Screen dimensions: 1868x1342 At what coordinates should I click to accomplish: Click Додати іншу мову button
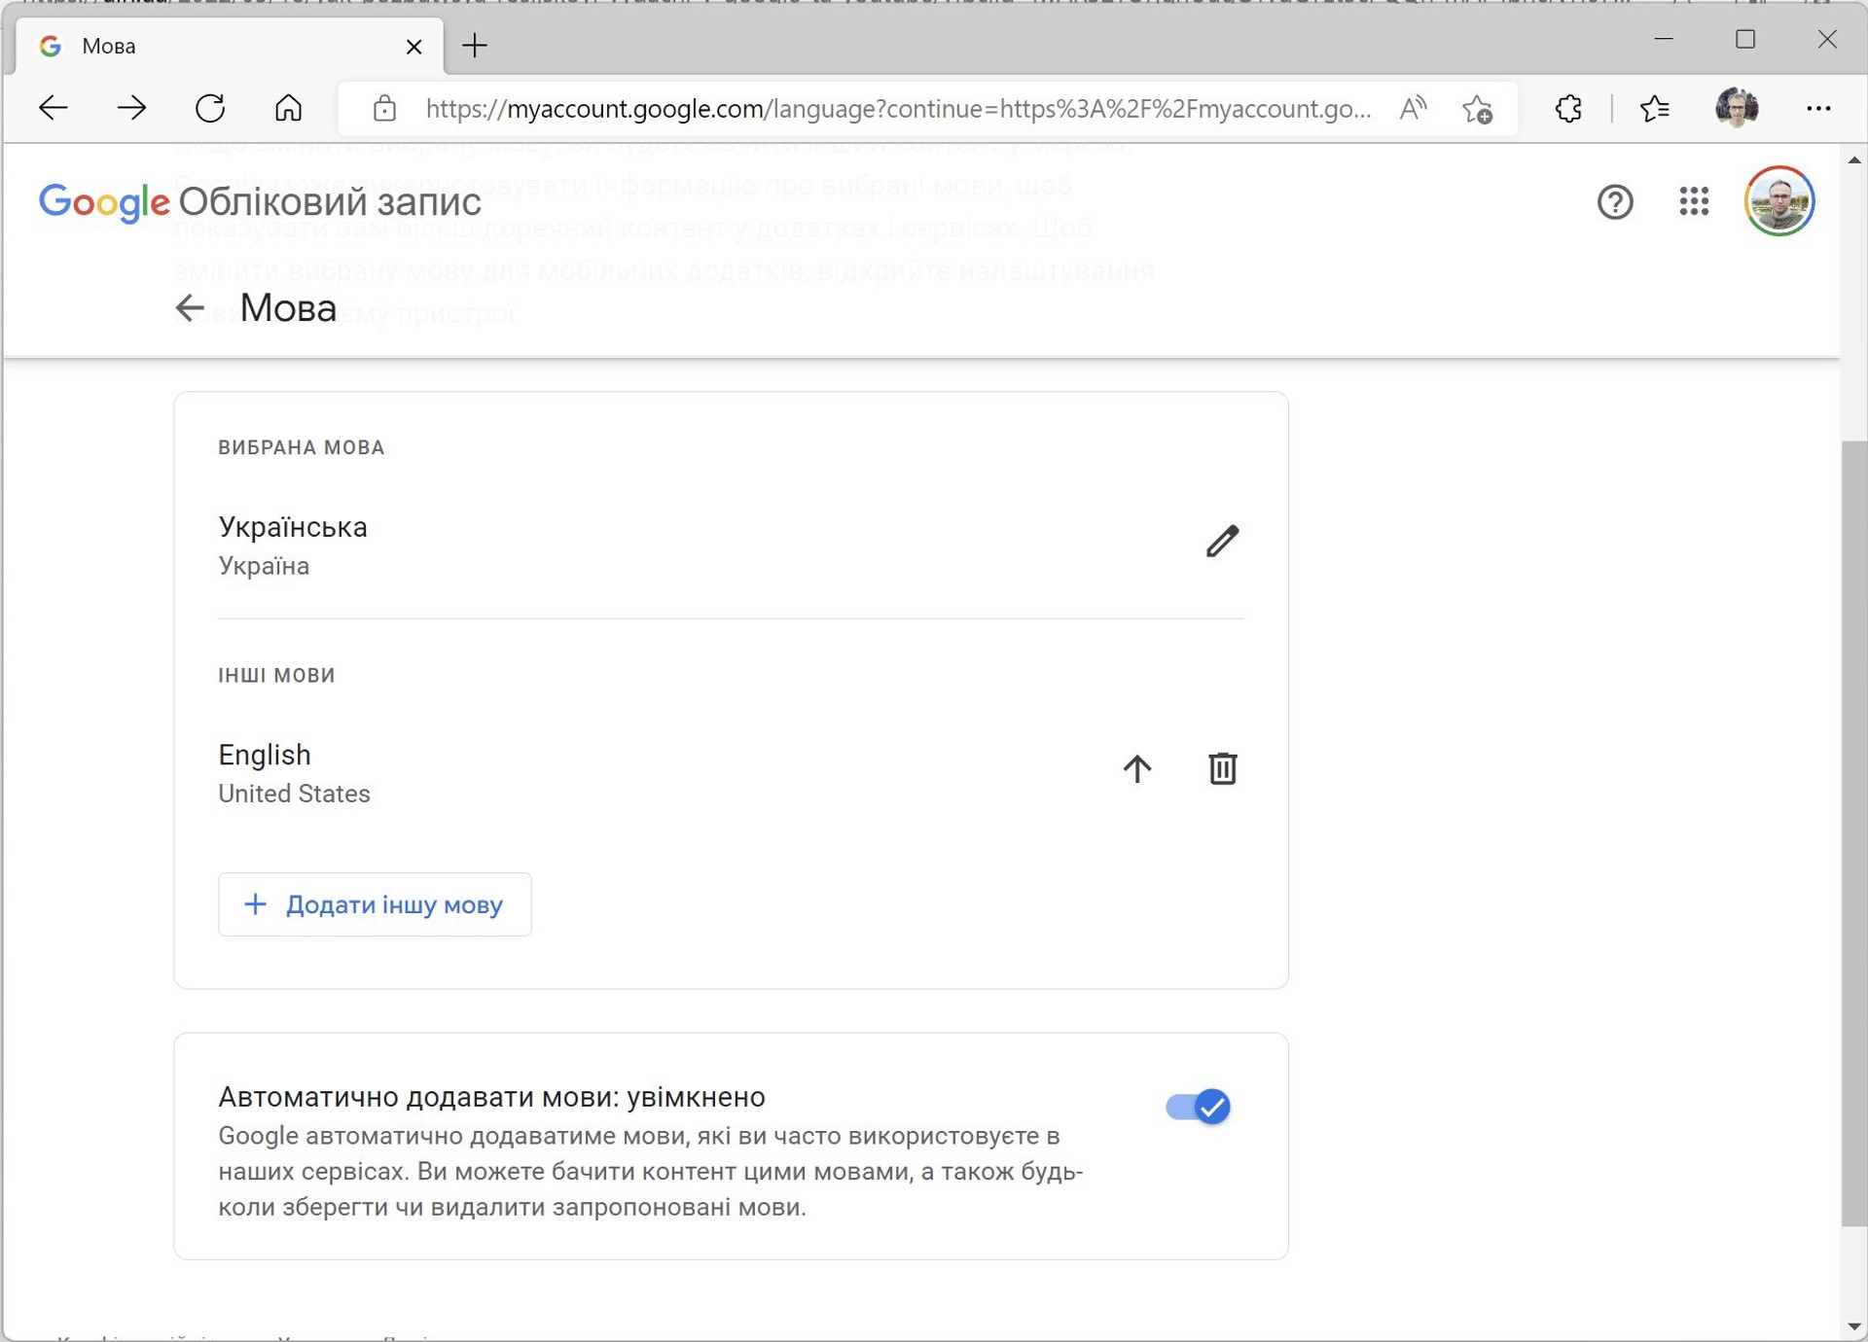click(x=375, y=904)
